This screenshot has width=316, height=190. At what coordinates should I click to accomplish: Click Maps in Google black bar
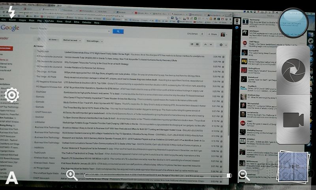pos(32,21)
